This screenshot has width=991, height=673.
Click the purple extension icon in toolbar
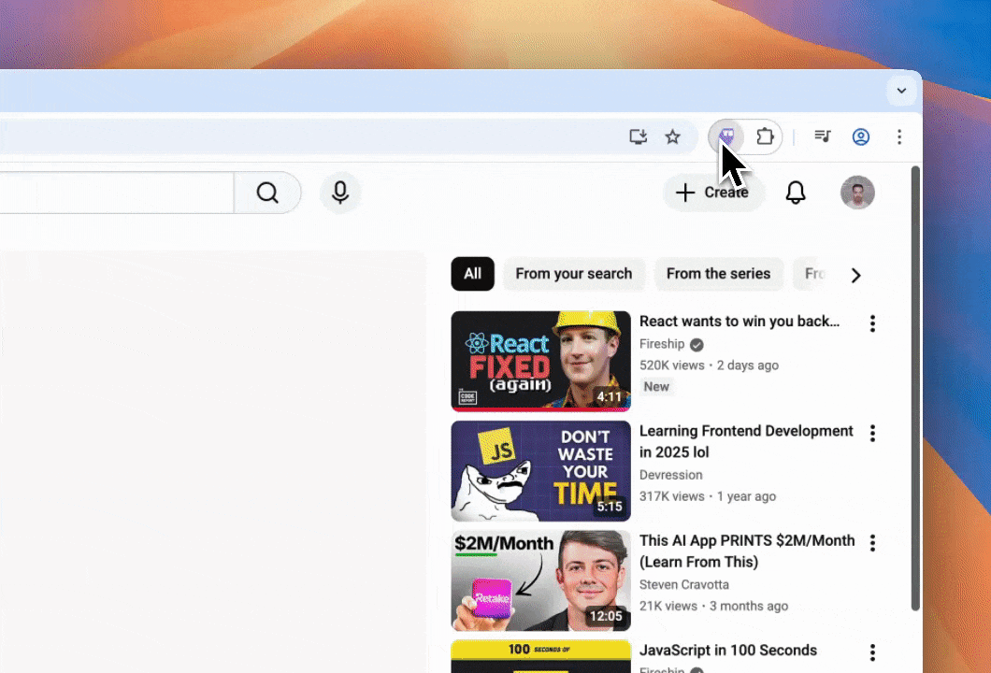click(x=725, y=137)
